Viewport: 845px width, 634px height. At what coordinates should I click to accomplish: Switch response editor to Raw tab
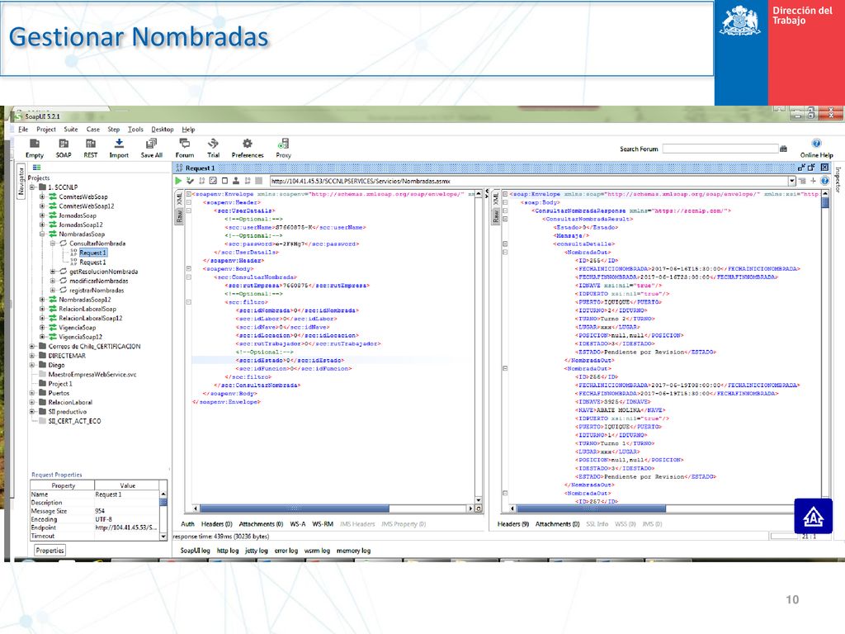tap(496, 216)
